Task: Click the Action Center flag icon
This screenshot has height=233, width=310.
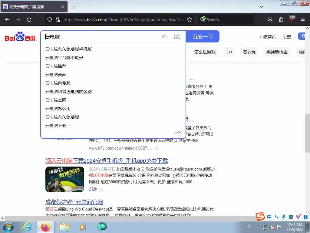Action: click(279, 227)
